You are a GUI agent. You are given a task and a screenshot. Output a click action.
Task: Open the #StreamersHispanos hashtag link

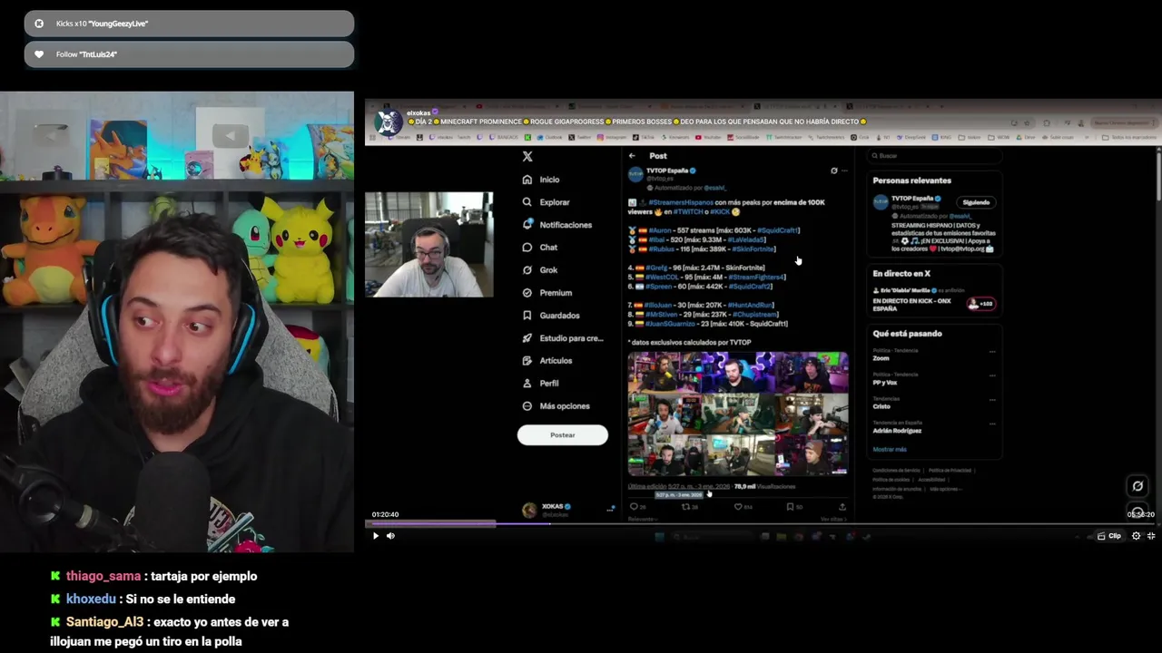coord(681,203)
